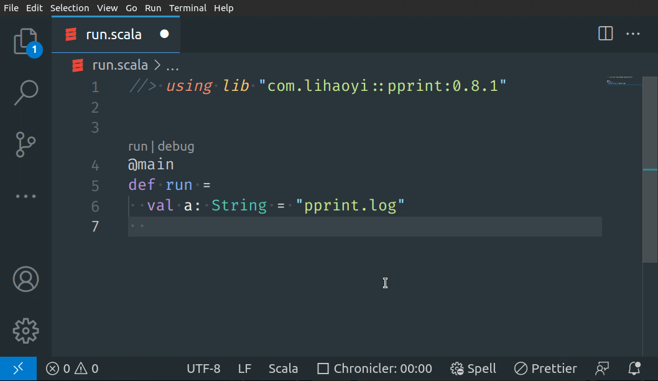Click the Scala file icon in breadcrumb
The width and height of the screenshot is (658, 381).
[78, 65]
